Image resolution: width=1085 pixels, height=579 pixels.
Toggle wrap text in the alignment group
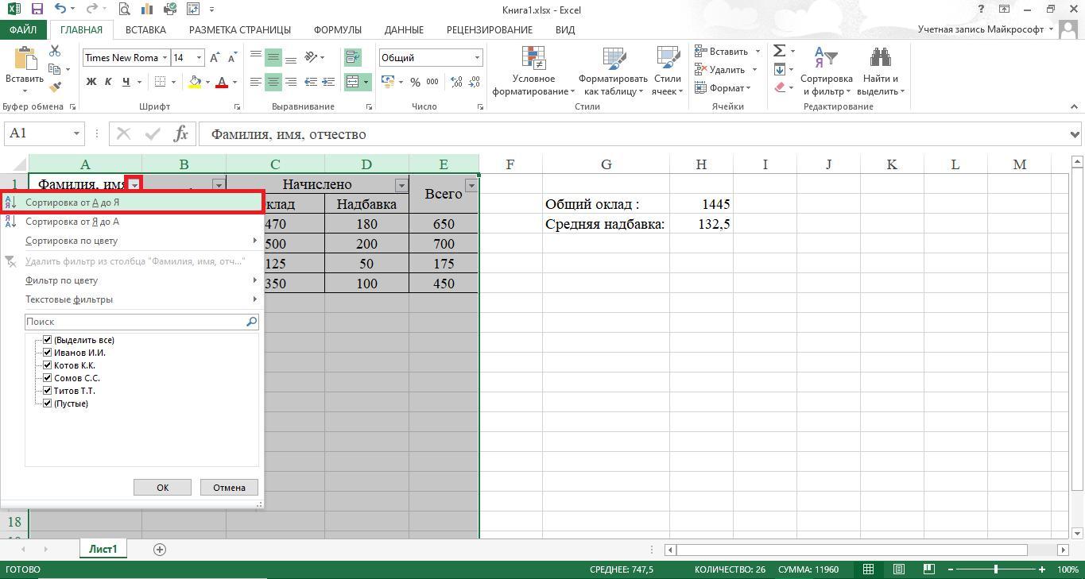pyautogui.click(x=352, y=58)
